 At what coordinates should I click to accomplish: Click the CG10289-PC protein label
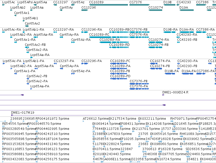click(120, 61)
